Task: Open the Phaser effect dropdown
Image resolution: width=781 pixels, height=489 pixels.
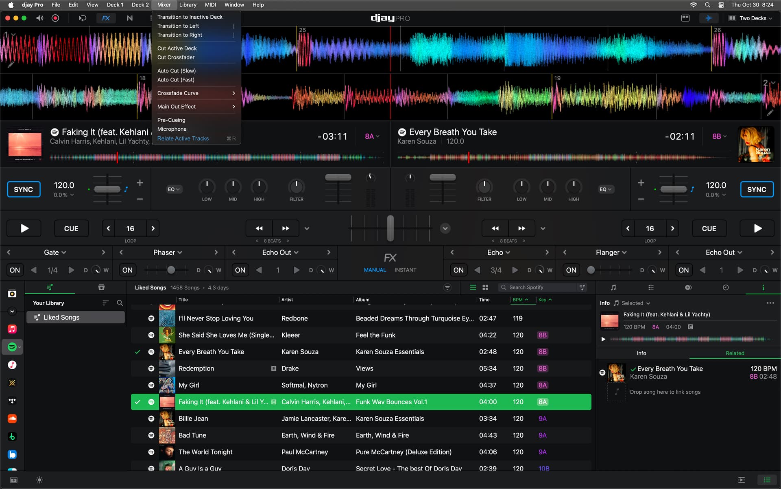Action: click(x=168, y=252)
